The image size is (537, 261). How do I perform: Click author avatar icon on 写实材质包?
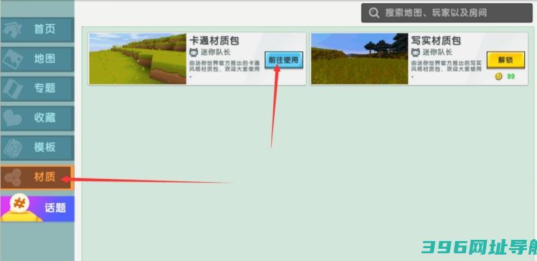415,53
